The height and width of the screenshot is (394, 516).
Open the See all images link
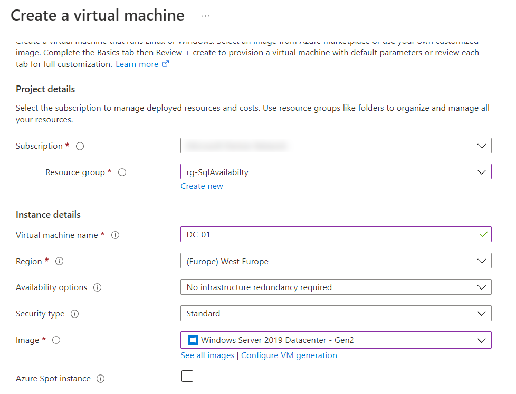tap(207, 355)
